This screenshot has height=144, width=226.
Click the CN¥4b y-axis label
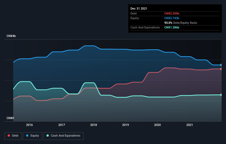click(x=11, y=36)
